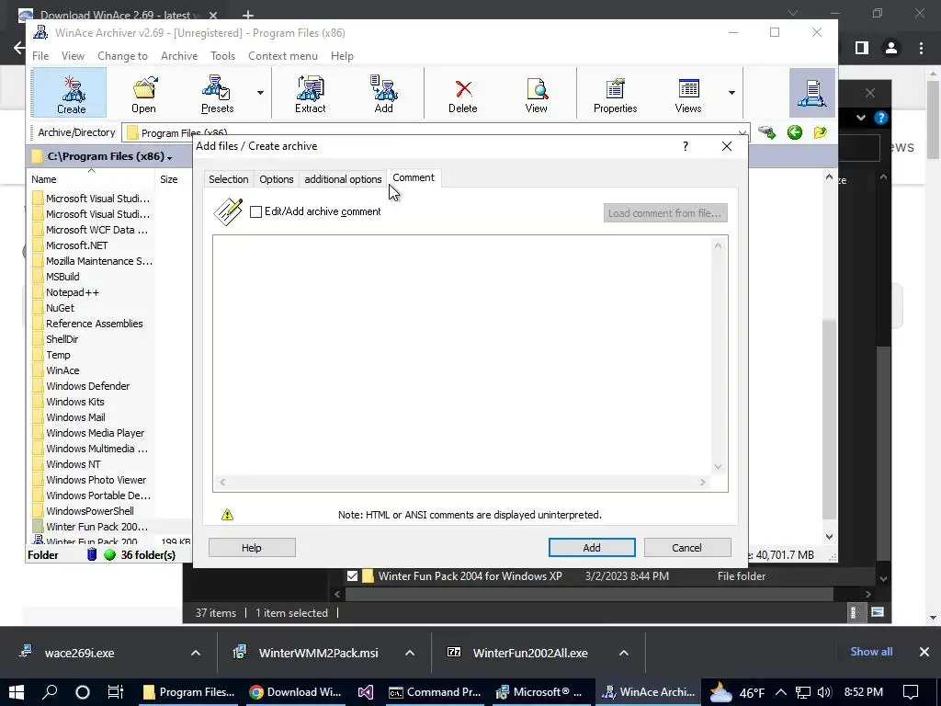This screenshot has width=941, height=706.
Task: Switch to Program Files Explorer taskbar button
Action: pos(189,692)
